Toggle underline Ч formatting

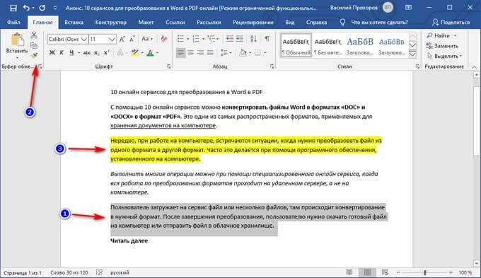tap(71, 53)
